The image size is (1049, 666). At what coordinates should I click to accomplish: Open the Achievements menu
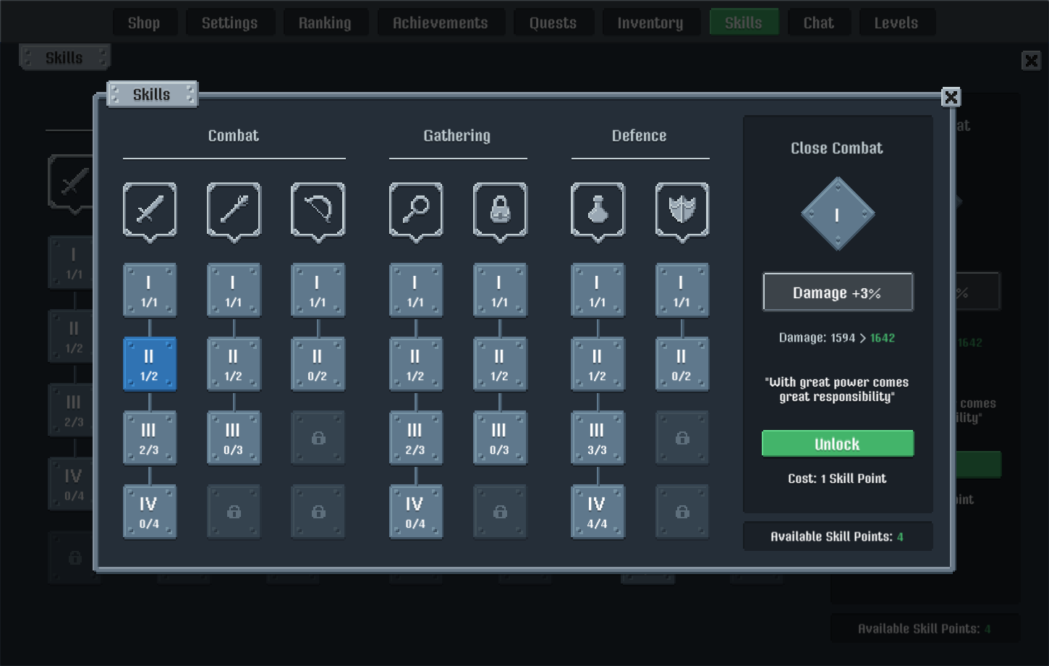(441, 22)
